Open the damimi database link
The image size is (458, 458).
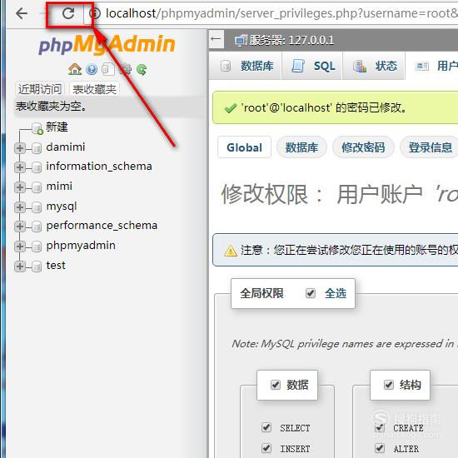(x=66, y=147)
